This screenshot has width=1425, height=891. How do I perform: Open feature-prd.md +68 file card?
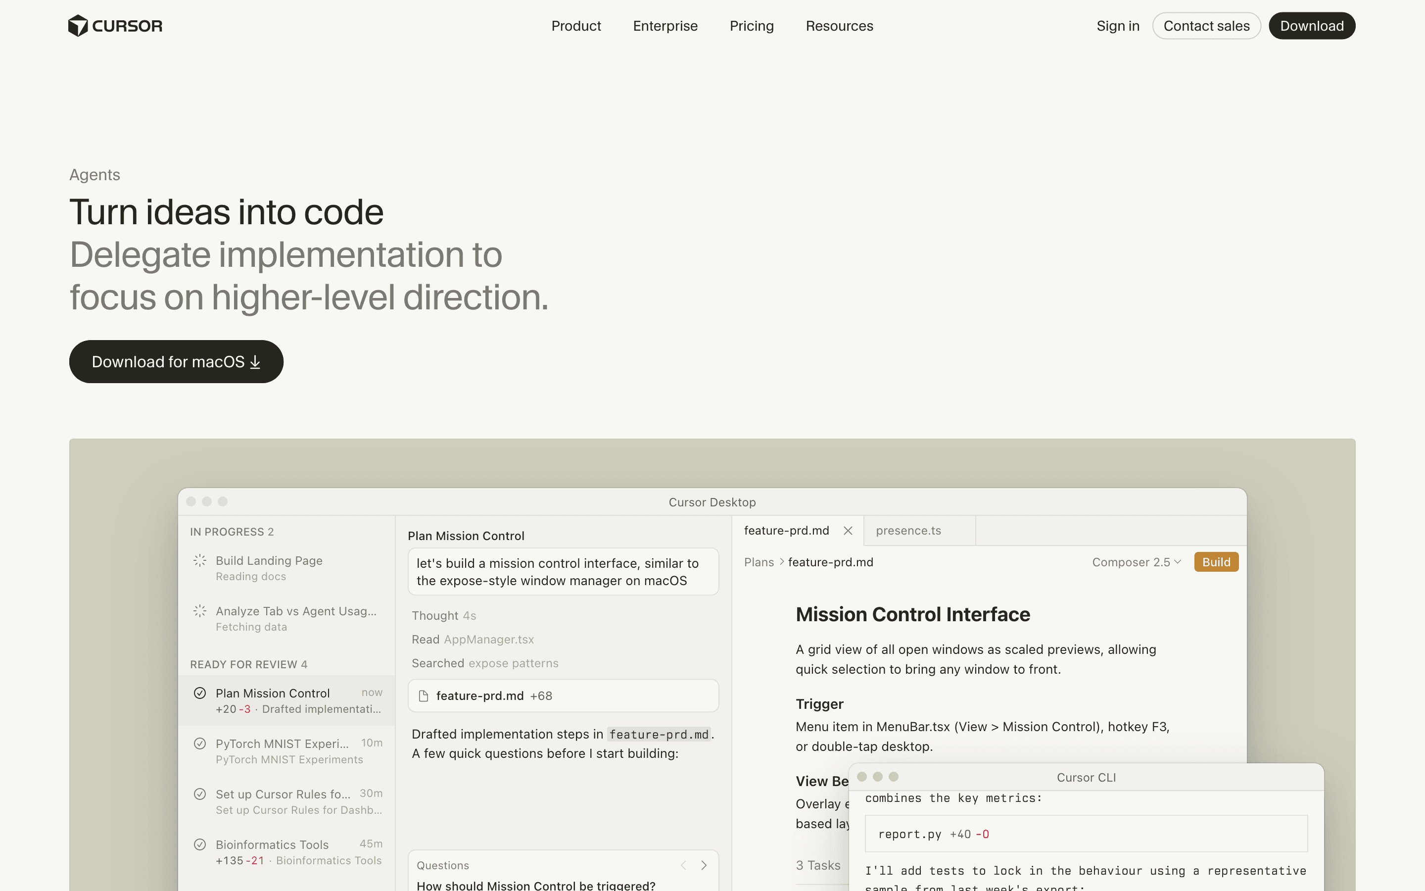(x=563, y=696)
